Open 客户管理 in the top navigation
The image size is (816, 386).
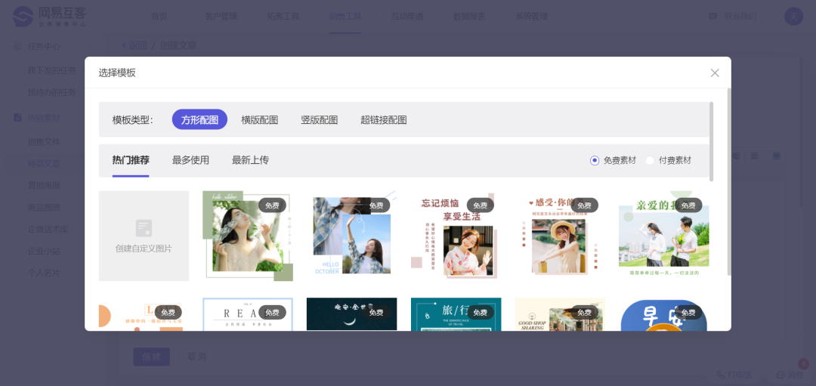tap(221, 16)
